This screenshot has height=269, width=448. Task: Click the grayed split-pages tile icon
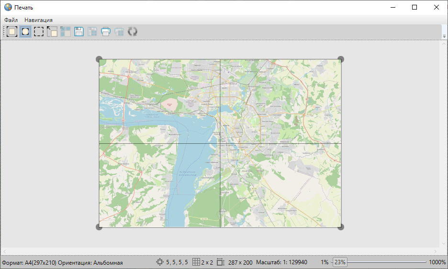(x=66, y=32)
